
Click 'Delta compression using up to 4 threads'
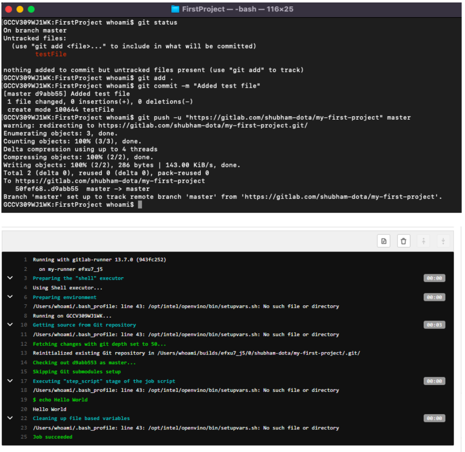(x=80, y=149)
